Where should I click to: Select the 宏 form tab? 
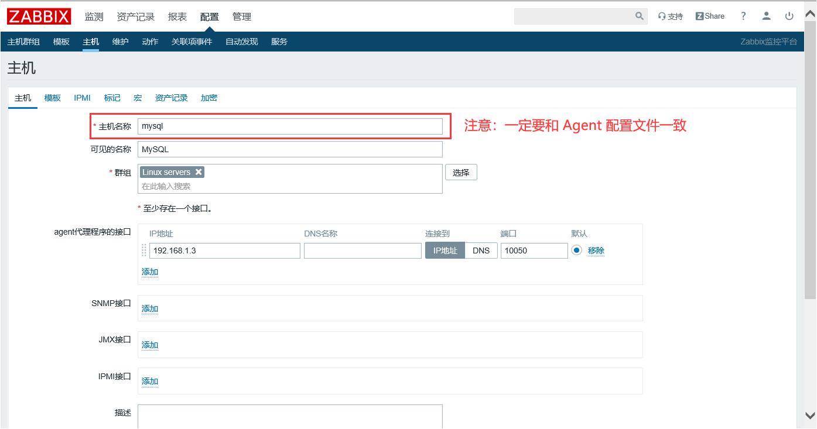coord(138,98)
